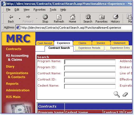Open the File menu

point(8,10)
